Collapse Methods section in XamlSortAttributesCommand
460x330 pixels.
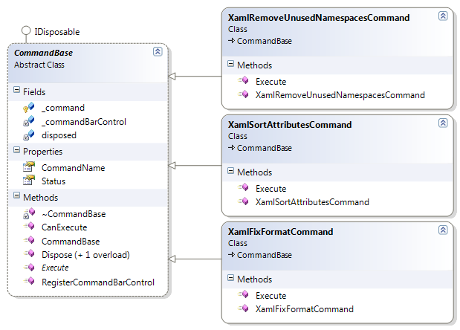point(231,171)
